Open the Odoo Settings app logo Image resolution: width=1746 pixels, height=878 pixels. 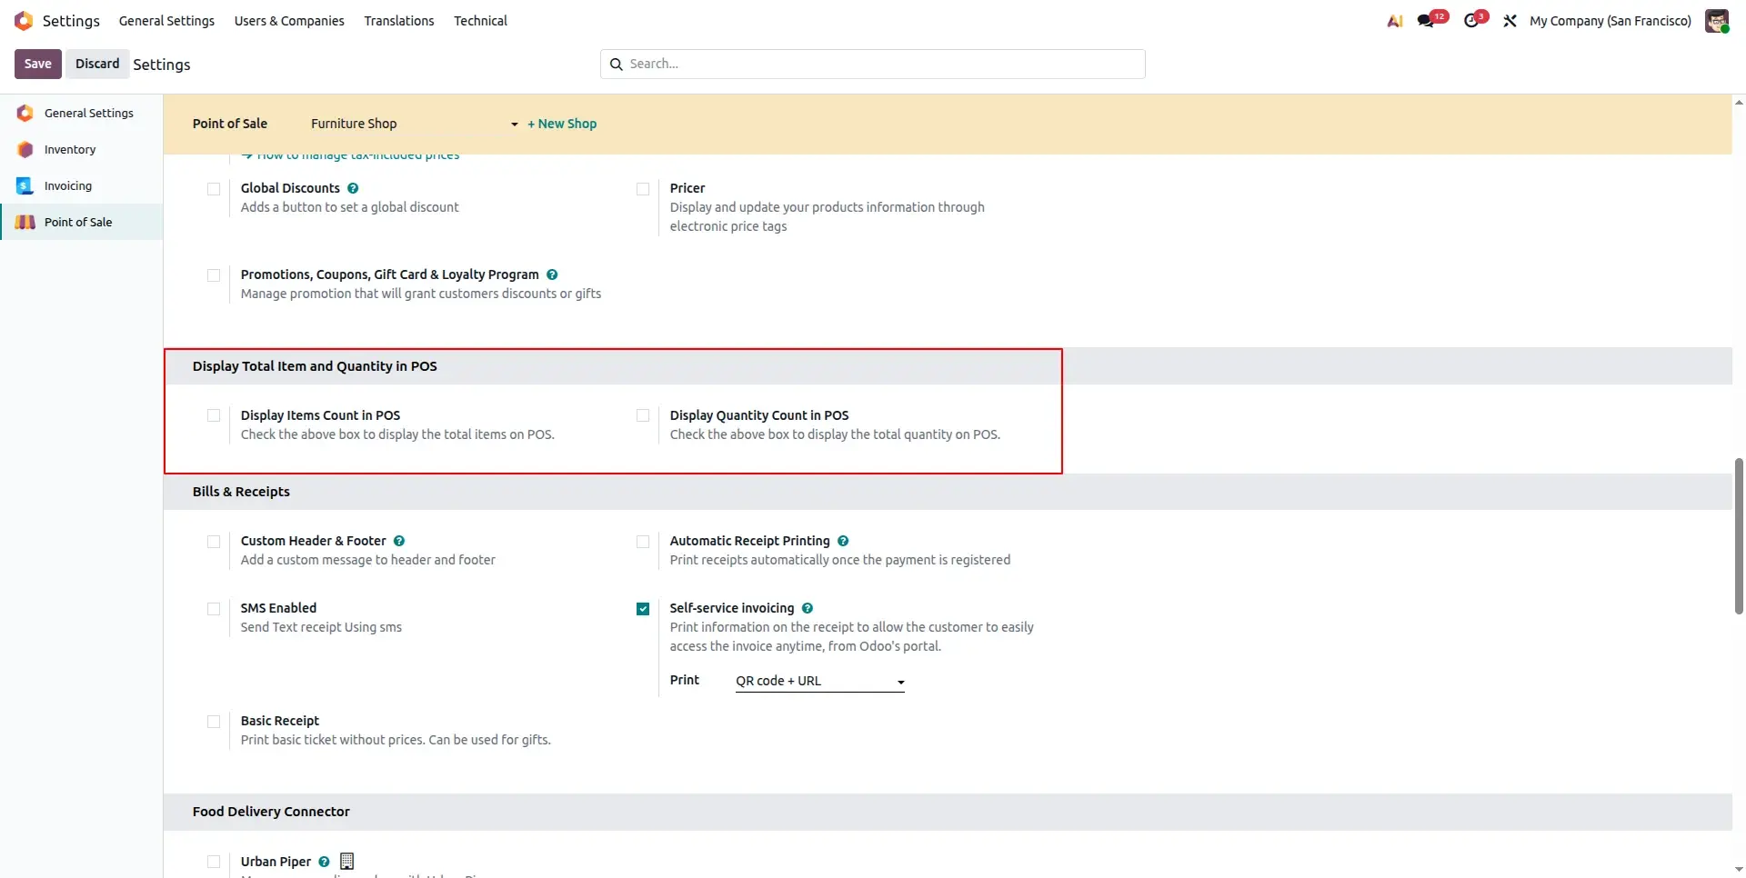24,20
